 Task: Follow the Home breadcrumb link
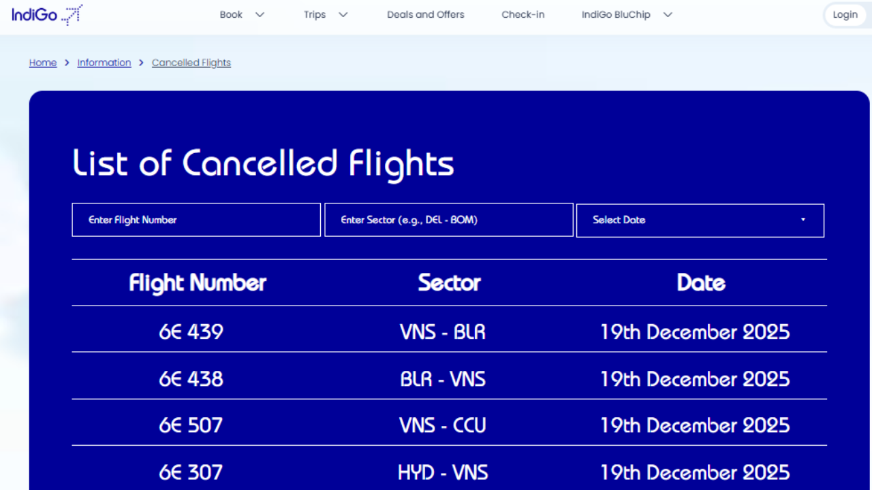coord(43,63)
